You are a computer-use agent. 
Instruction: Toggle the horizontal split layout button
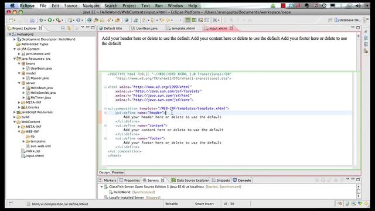point(194,20)
